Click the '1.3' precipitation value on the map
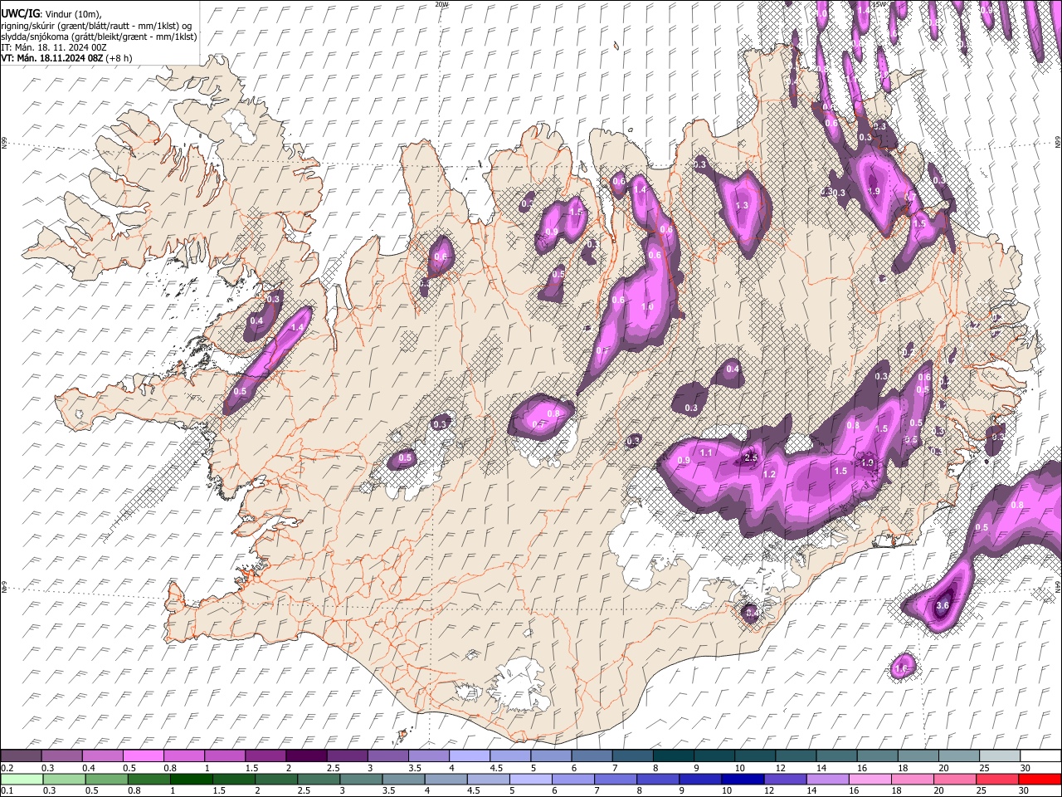The width and height of the screenshot is (1062, 797). point(742,205)
